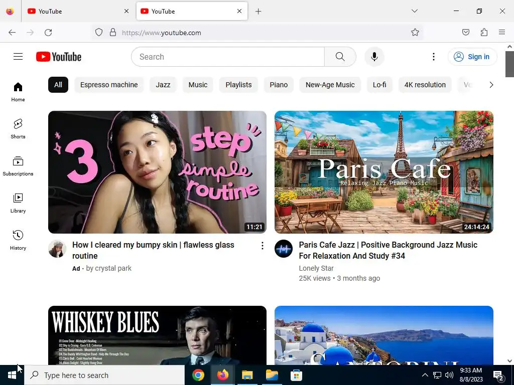Select the All filter chip
The width and height of the screenshot is (514, 385).
pyautogui.click(x=58, y=85)
